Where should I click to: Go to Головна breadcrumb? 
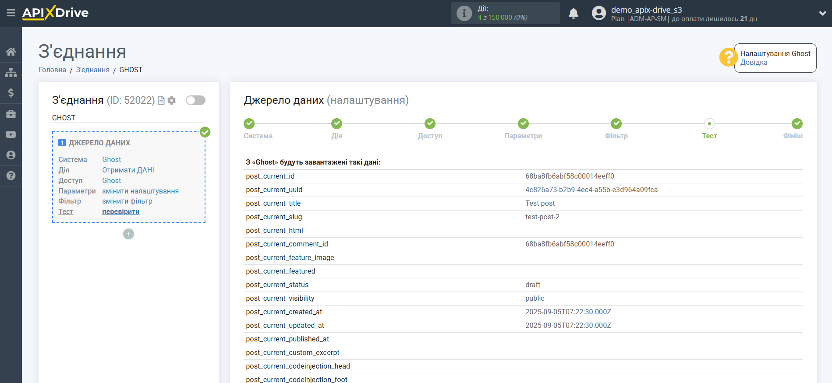[53, 70]
